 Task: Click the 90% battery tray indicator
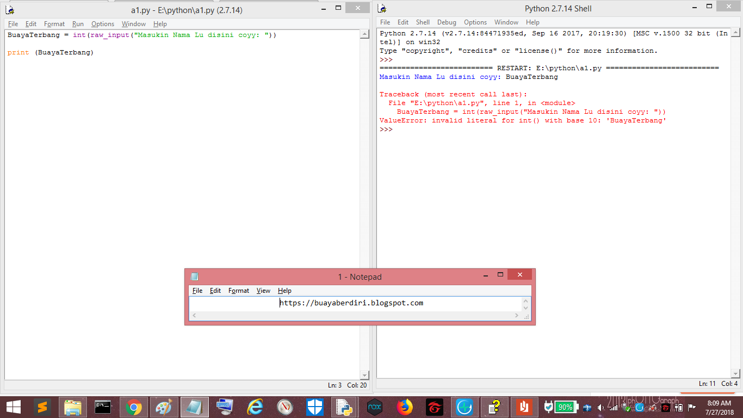[566, 407]
